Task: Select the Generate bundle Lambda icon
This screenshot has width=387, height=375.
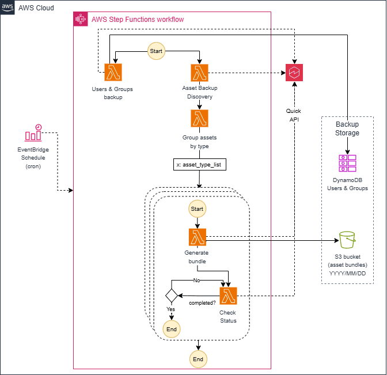Action: coord(198,237)
